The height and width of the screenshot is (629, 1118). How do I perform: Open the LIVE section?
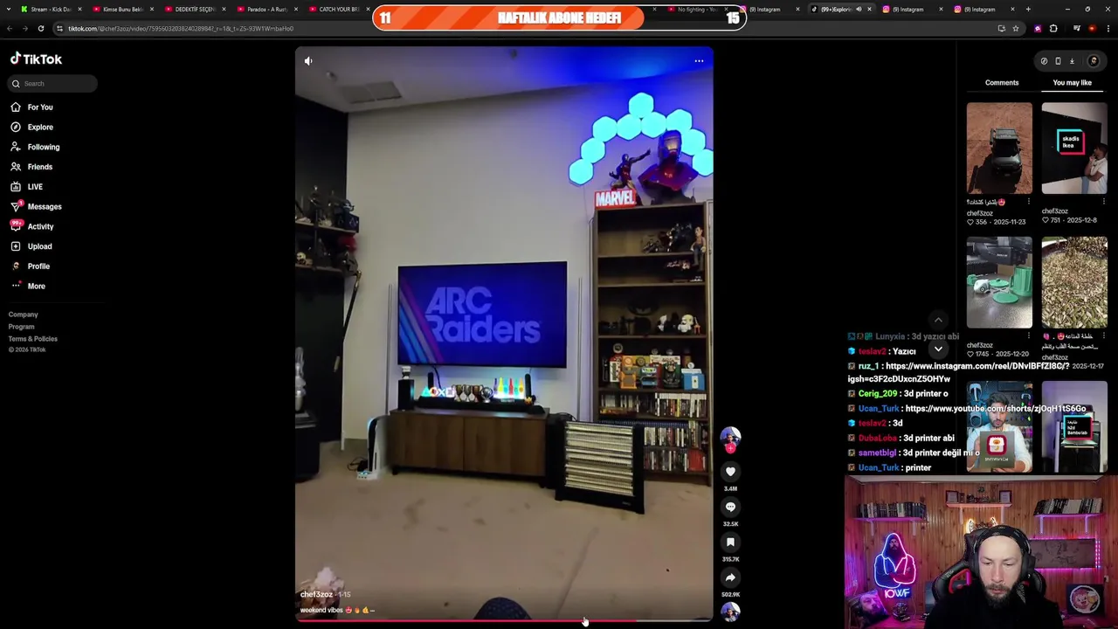click(x=35, y=187)
